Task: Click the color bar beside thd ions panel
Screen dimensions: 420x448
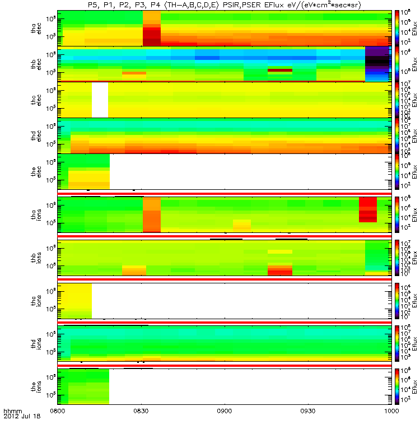Action: pyautogui.click(x=397, y=344)
